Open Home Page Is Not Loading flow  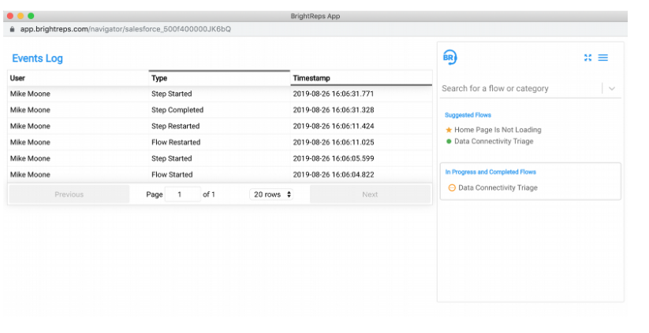[498, 130]
